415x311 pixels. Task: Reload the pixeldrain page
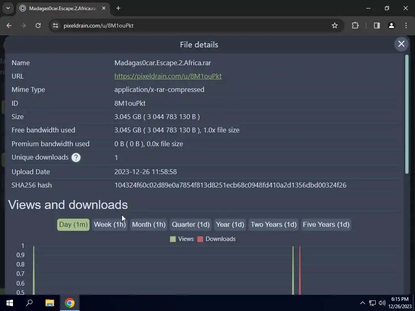(38, 26)
